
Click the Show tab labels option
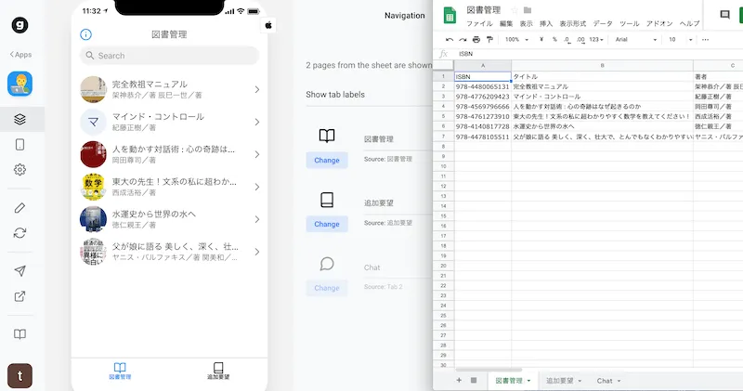[335, 95]
